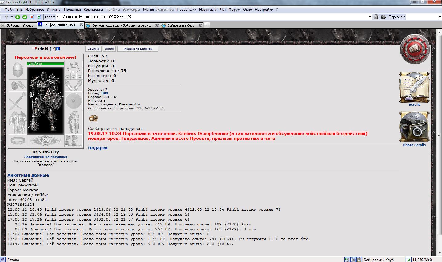
Task: Click the empty sword weapon slot
Action: pyautogui.click(x=18, y=101)
